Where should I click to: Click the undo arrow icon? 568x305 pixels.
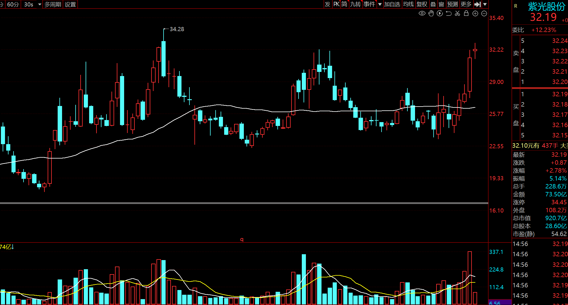click(x=449, y=13)
